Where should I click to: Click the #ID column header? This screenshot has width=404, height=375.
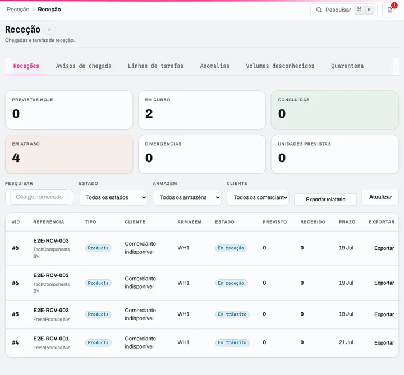(16, 222)
